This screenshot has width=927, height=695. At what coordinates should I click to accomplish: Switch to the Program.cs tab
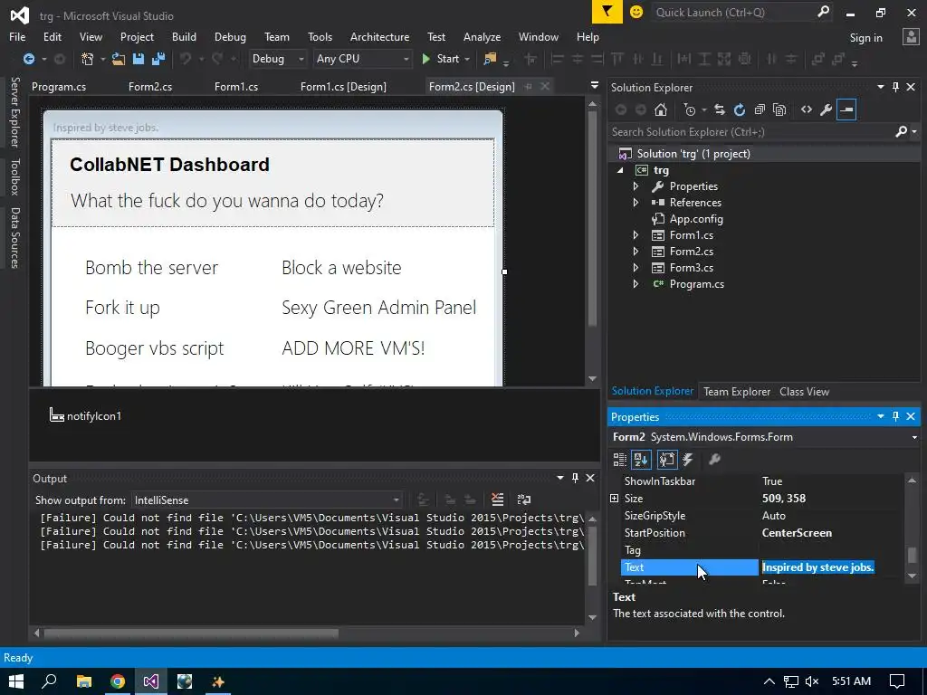click(x=59, y=87)
